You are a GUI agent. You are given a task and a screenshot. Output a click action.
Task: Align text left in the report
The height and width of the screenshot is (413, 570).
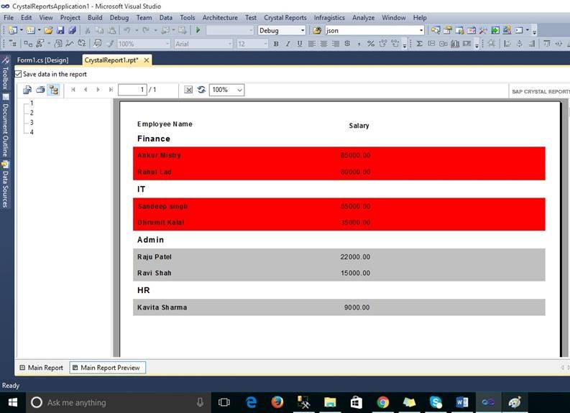(x=311, y=44)
